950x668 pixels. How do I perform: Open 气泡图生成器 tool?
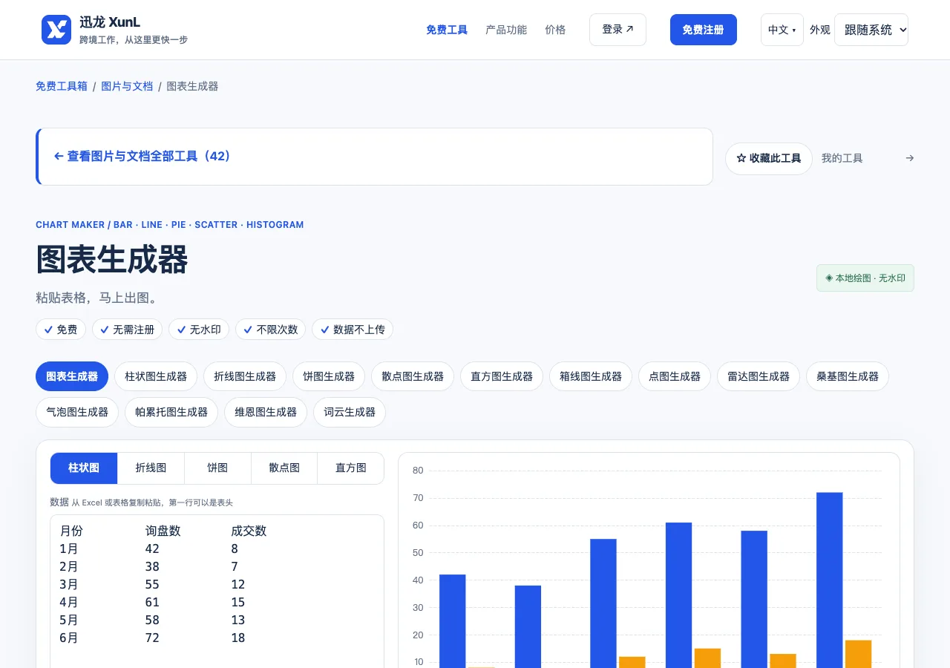coord(77,412)
